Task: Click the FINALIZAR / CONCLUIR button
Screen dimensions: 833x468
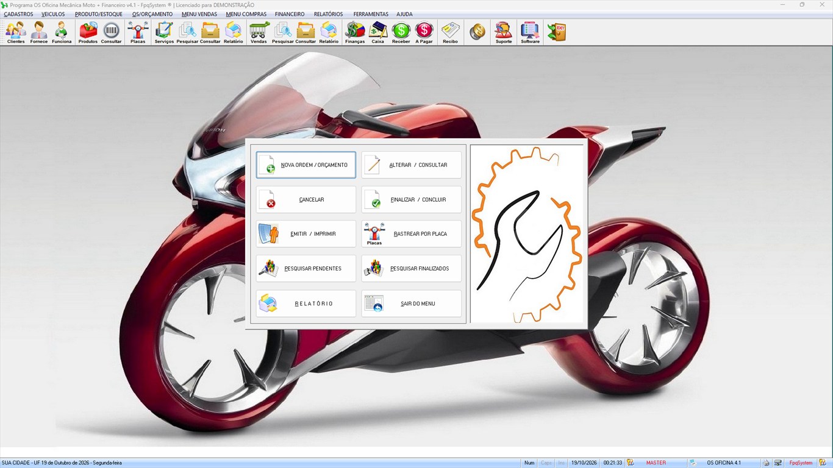Action: (x=412, y=200)
